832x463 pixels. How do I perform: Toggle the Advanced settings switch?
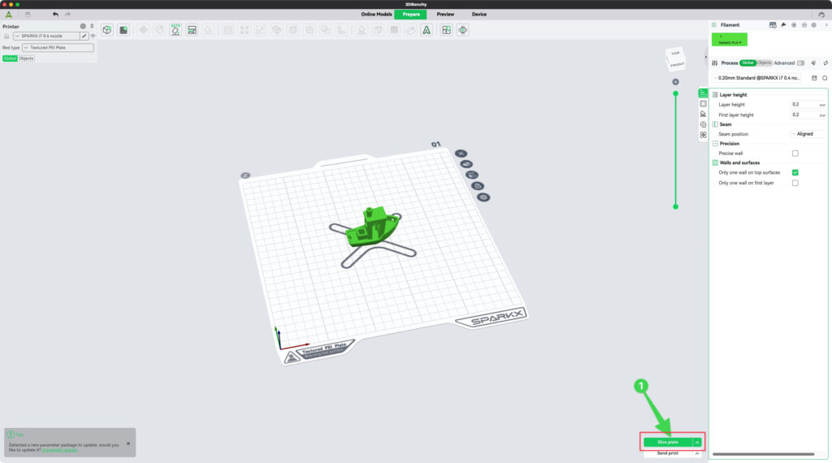pyautogui.click(x=801, y=63)
